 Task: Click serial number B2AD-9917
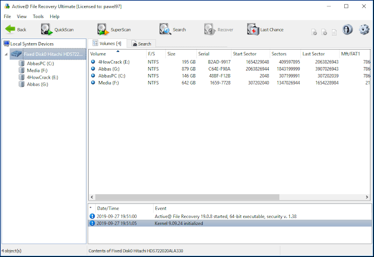(219, 62)
